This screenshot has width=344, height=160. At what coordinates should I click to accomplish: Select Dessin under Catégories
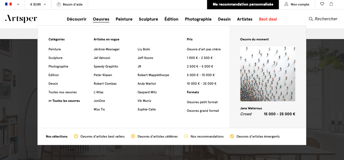click(53, 84)
